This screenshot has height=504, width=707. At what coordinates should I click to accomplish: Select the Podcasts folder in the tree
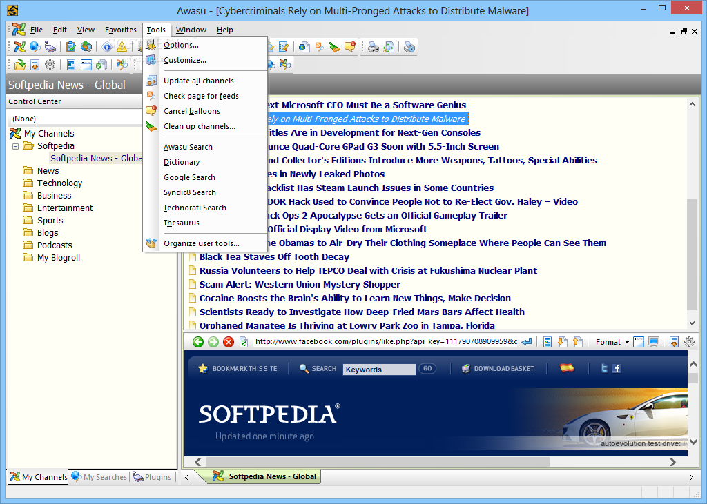click(55, 245)
